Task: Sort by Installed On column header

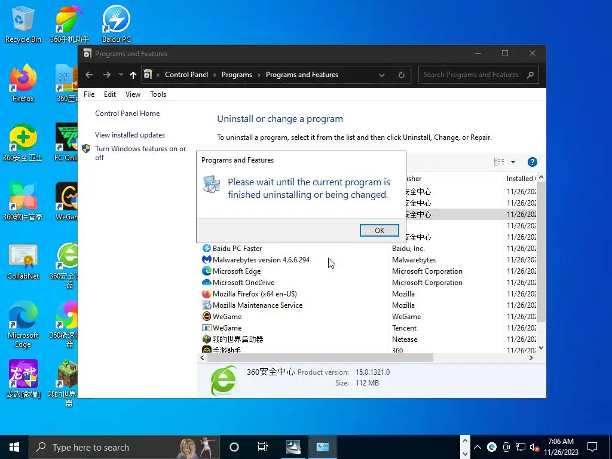Action: (x=521, y=179)
